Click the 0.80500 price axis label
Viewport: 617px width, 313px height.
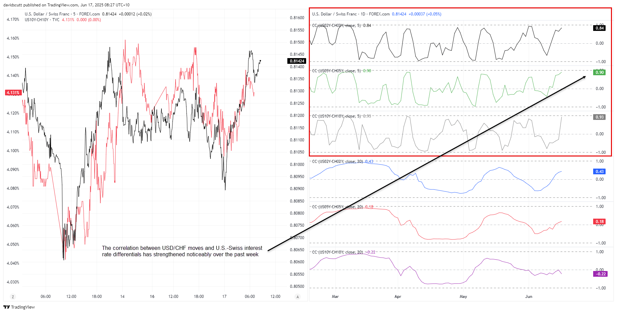(x=297, y=286)
